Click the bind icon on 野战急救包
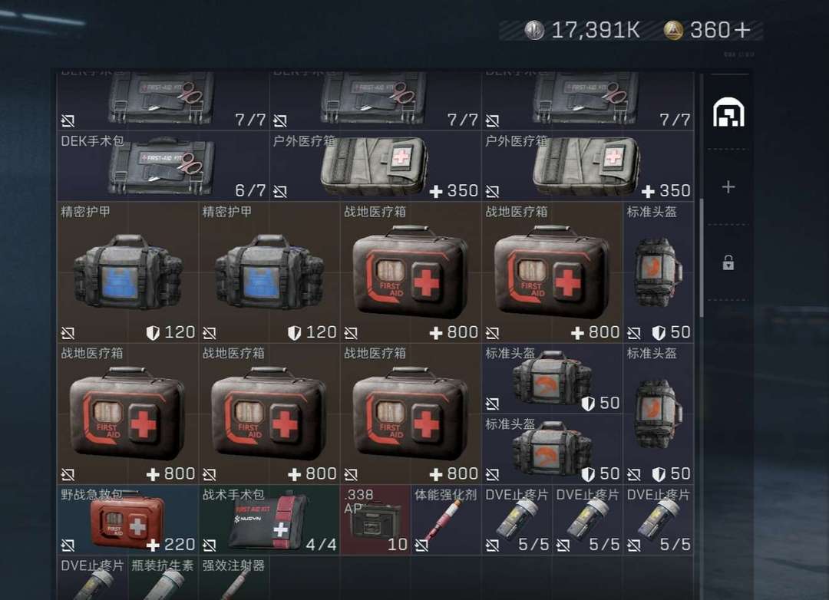 tap(68, 545)
